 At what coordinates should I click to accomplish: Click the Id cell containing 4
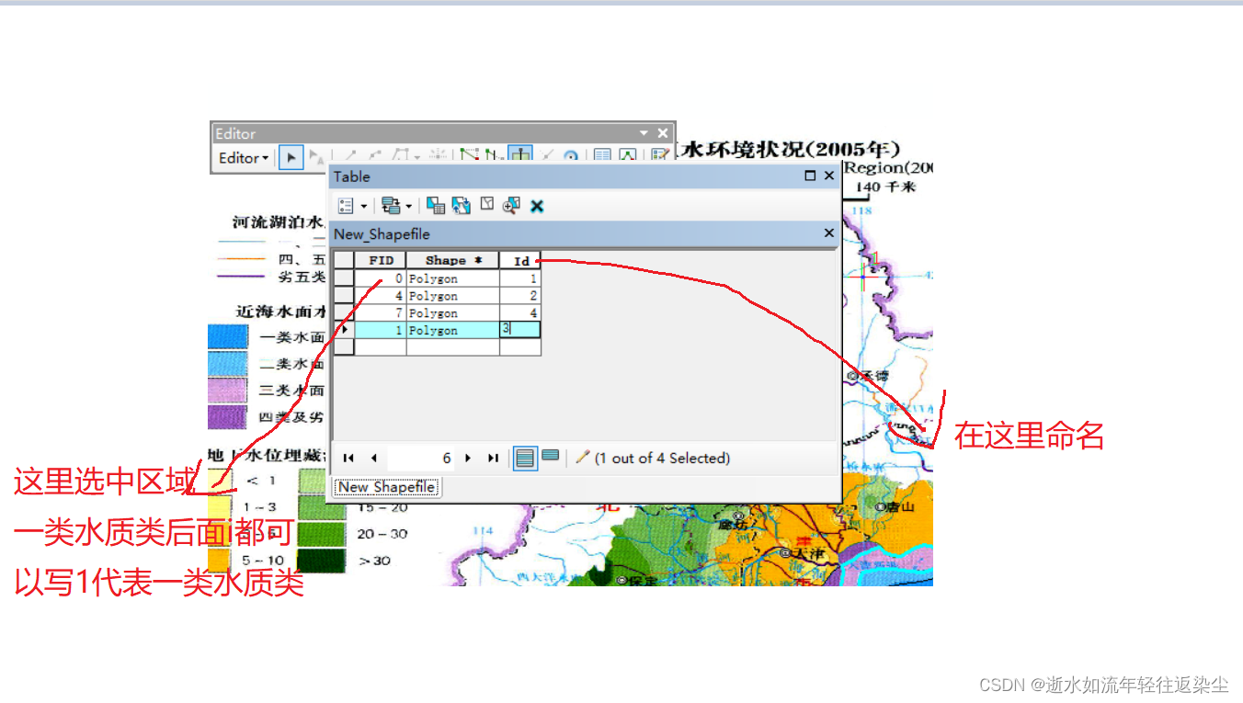(520, 313)
